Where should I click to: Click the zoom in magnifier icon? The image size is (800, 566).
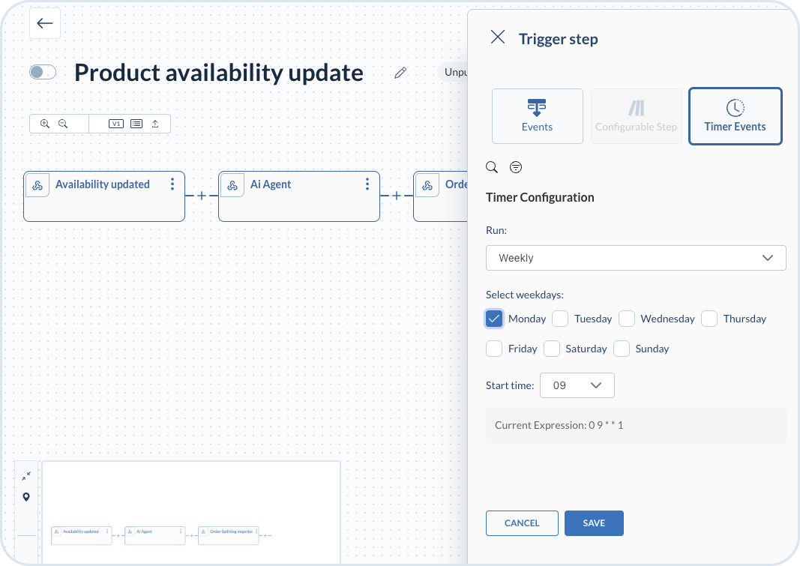coord(45,124)
